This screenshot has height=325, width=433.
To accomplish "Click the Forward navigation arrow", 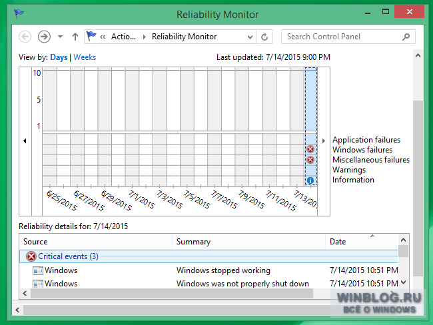I will pyautogui.click(x=44, y=37).
